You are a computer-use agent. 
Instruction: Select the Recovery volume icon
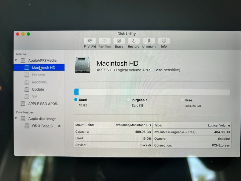point(27,82)
